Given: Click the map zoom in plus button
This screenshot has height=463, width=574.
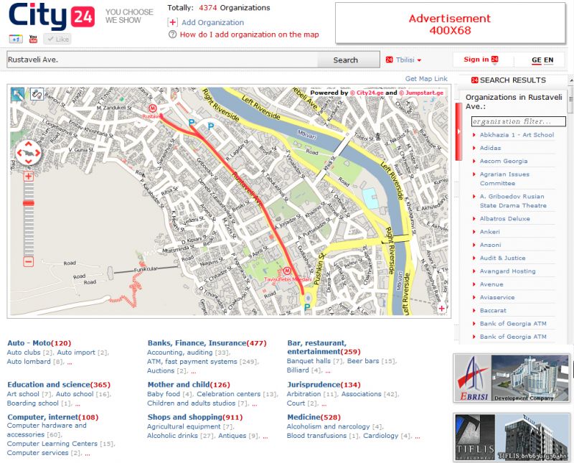Looking at the screenshot, I should (x=29, y=176).
